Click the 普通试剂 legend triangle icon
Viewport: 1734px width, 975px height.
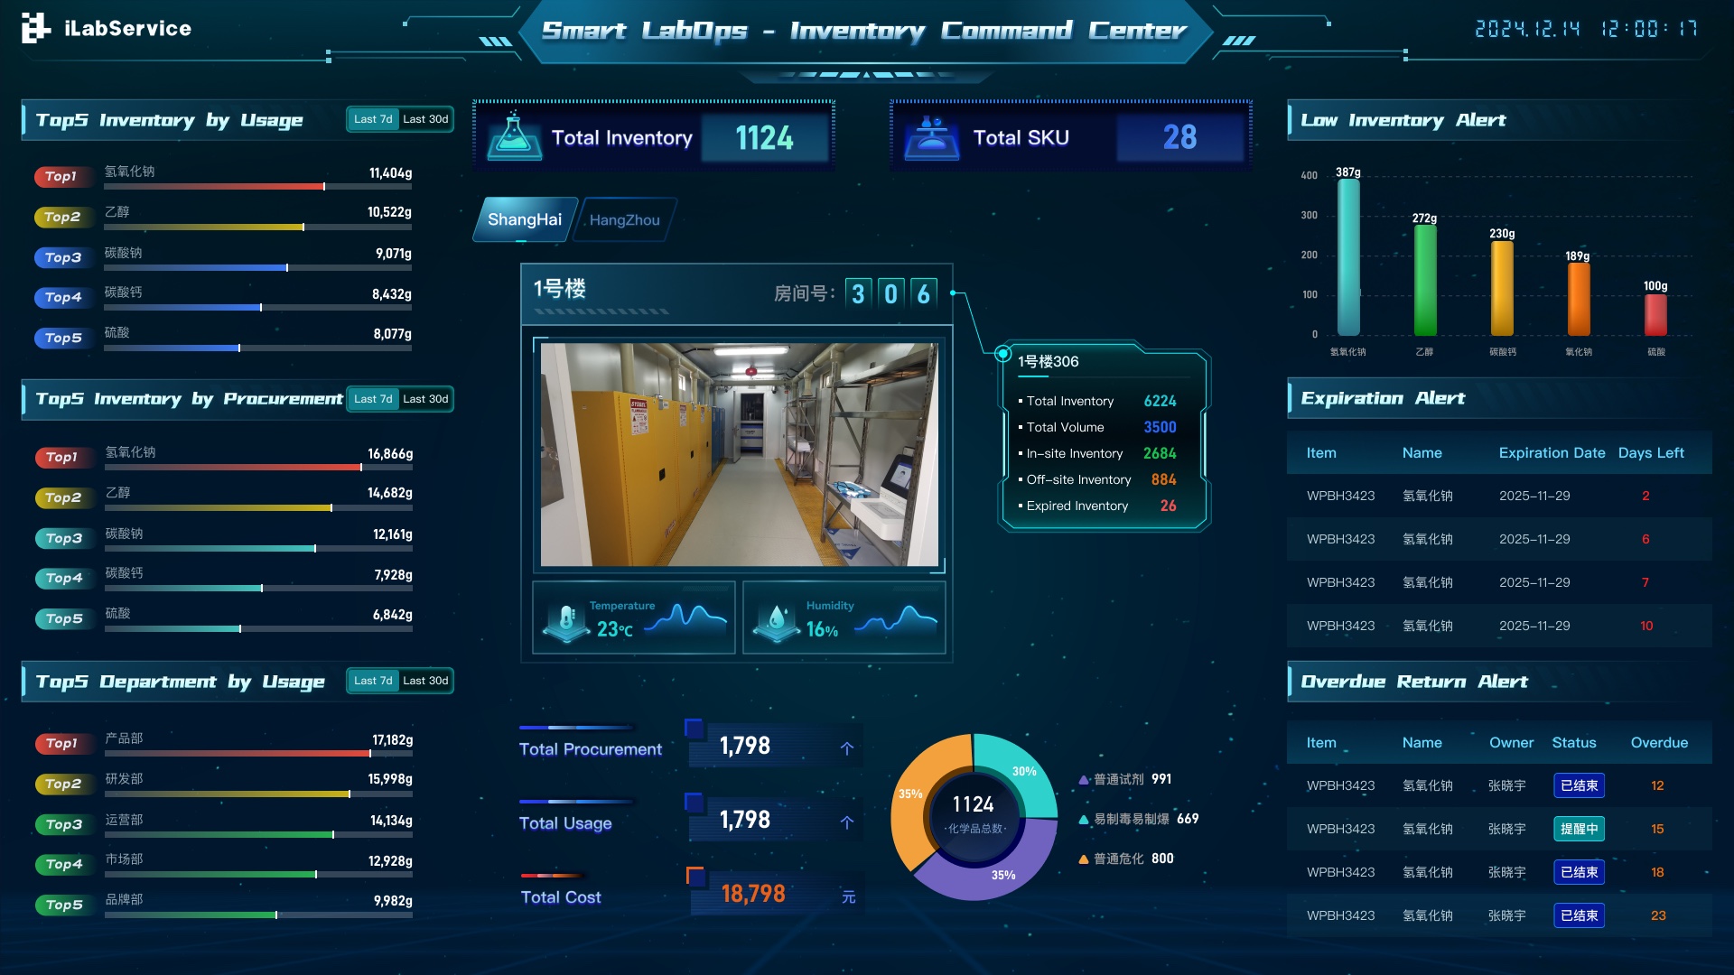click(1084, 780)
